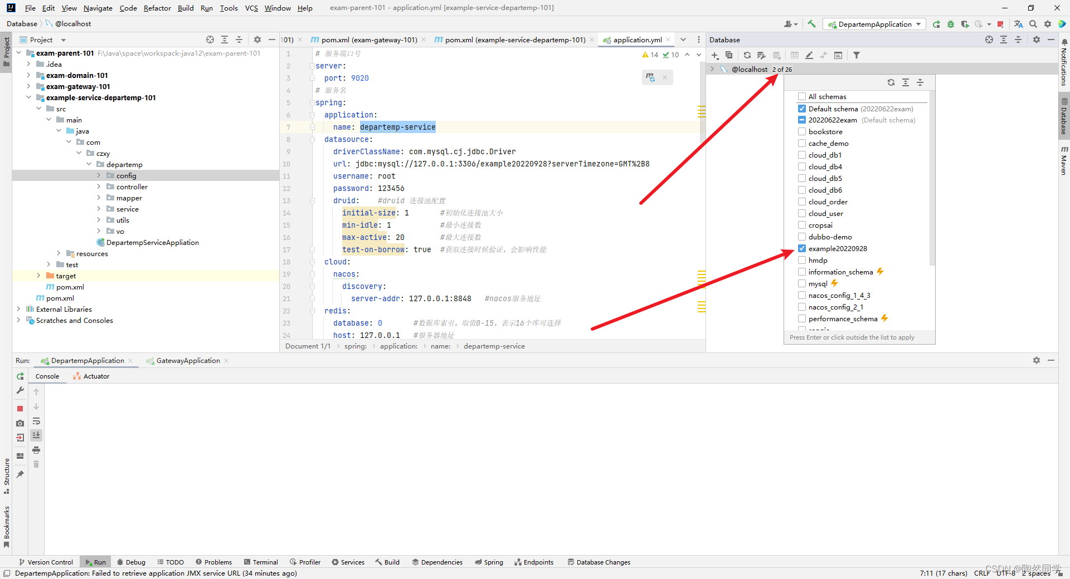Open the Terminal tool window
This screenshot has width=1070, height=579.
pos(261,562)
